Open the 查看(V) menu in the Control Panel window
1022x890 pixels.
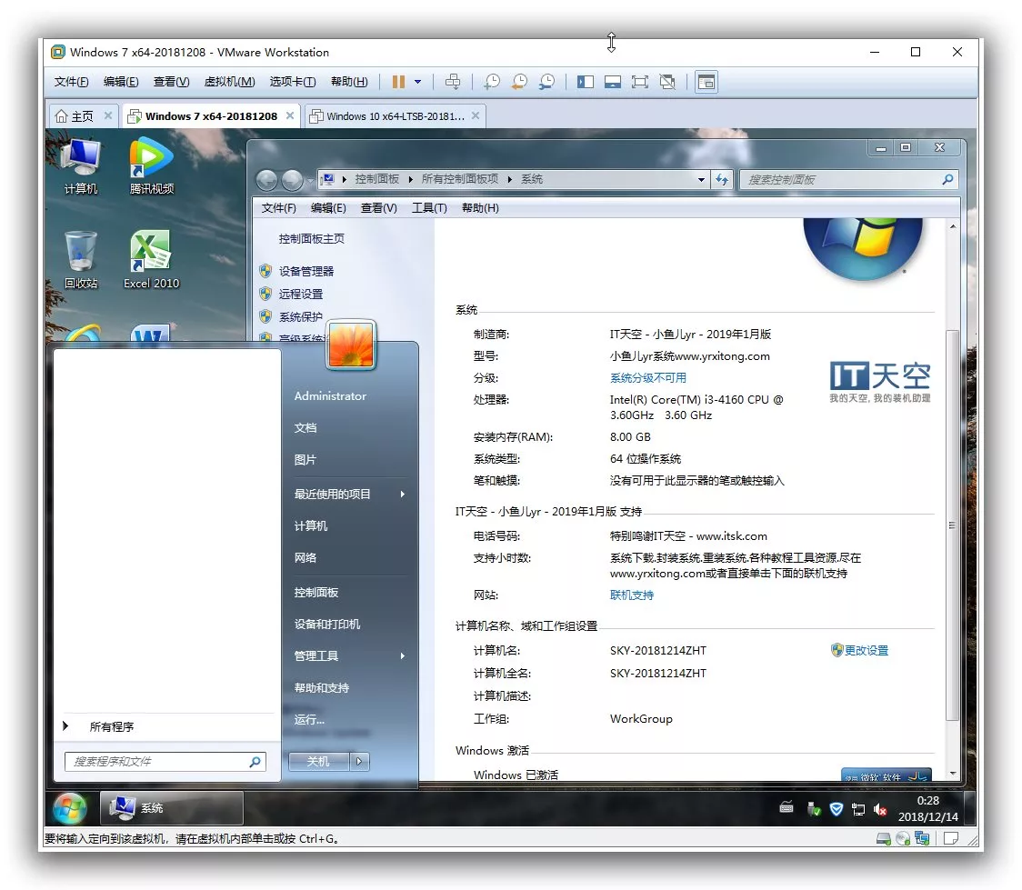click(x=378, y=208)
